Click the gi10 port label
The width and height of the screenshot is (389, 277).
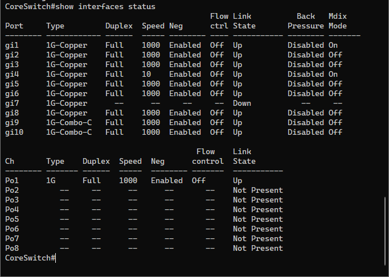[14, 132]
